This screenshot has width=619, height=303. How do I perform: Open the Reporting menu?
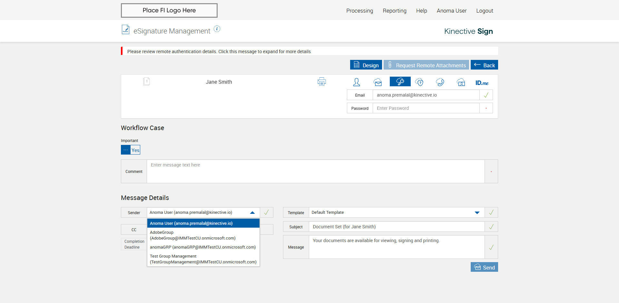[394, 11]
